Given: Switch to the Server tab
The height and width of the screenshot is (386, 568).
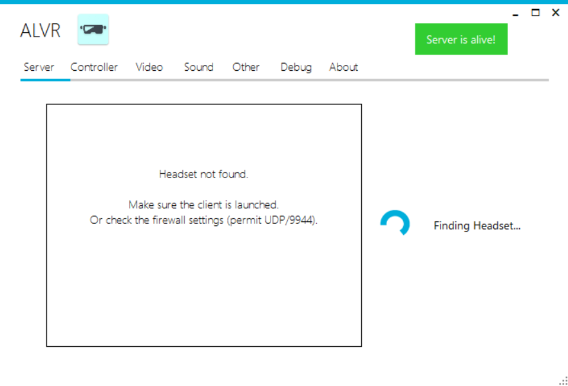Looking at the screenshot, I should pos(39,68).
